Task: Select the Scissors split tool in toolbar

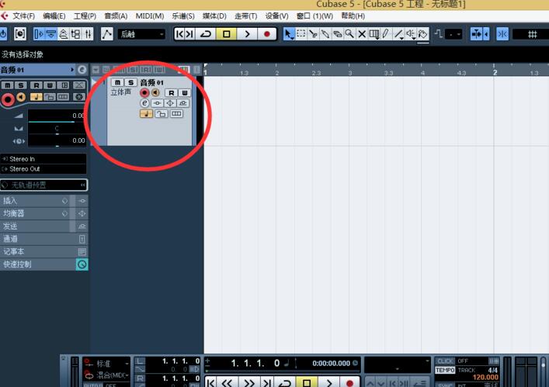Action: (x=313, y=34)
